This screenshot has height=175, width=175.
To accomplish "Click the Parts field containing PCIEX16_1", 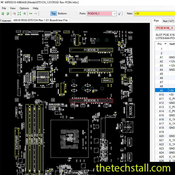I will [x=100, y=13].
